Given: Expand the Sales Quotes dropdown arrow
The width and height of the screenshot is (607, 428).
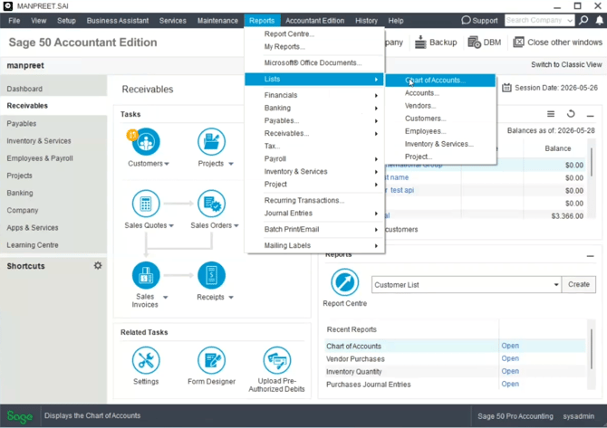Looking at the screenshot, I should pyautogui.click(x=171, y=226).
